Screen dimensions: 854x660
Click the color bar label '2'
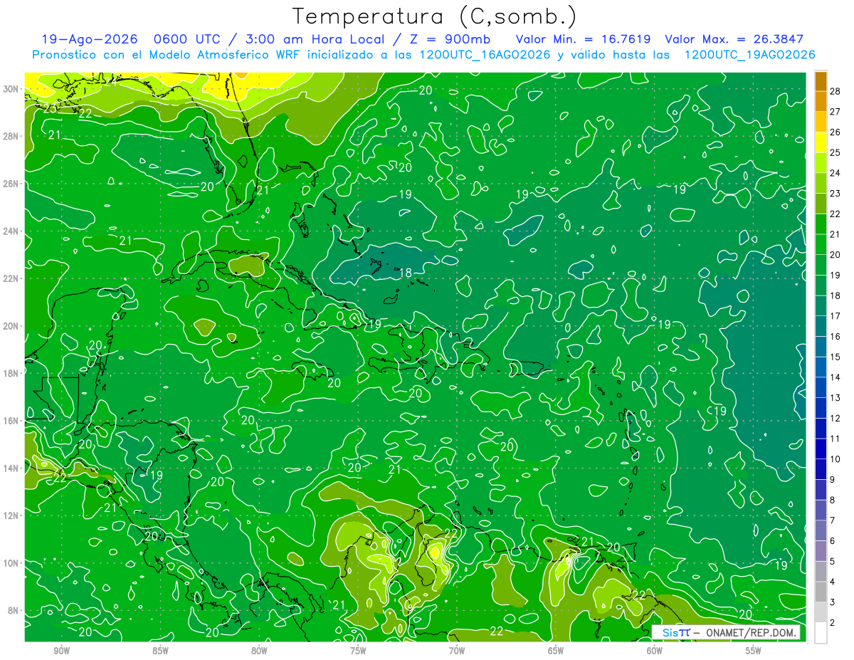tap(833, 622)
